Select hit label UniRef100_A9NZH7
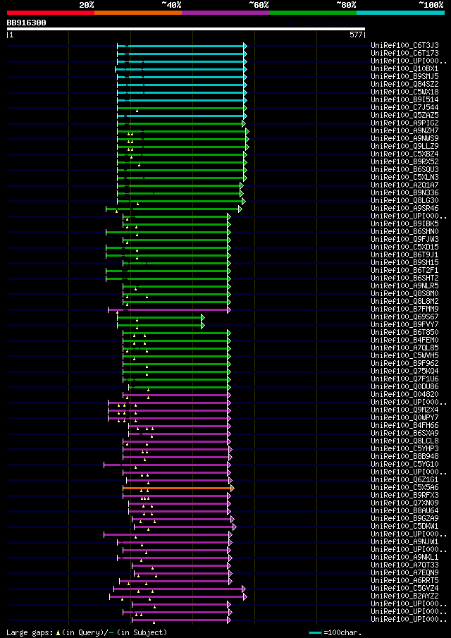 point(404,130)
